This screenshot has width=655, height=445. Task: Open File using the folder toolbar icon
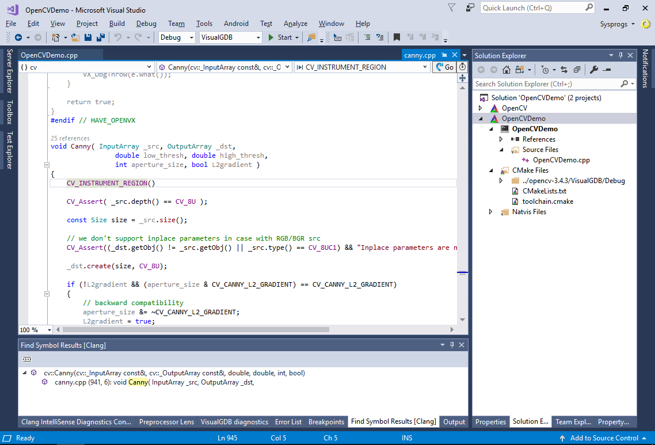(x=75, y=37)
